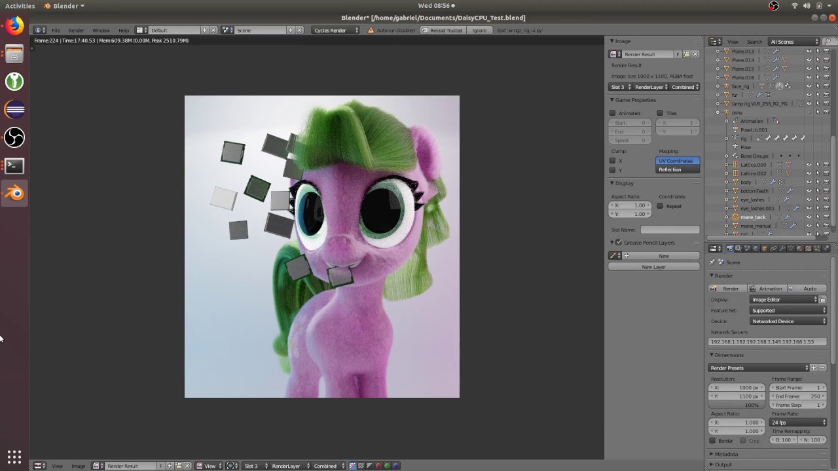Open the Object properties tab icon
Screen dimensions: 838x471
[765, 249]
